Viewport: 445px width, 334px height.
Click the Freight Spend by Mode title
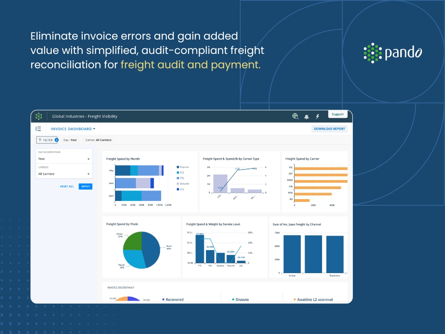(122, 224)
